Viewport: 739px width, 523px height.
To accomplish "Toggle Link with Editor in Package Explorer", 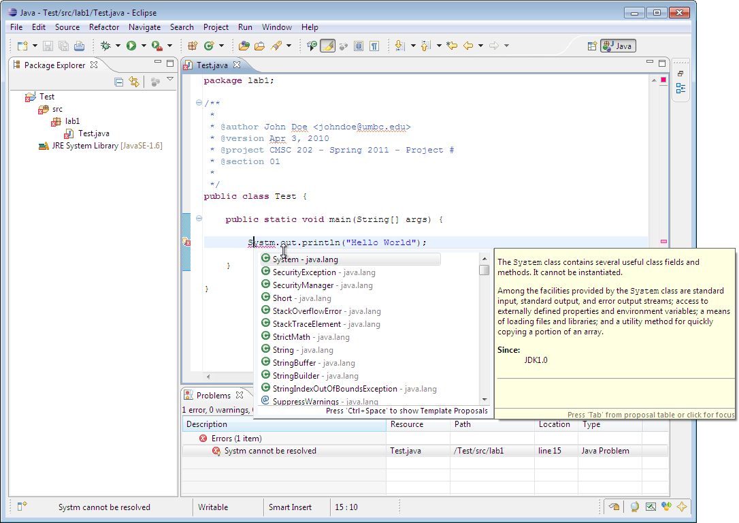I will [134, 82].
